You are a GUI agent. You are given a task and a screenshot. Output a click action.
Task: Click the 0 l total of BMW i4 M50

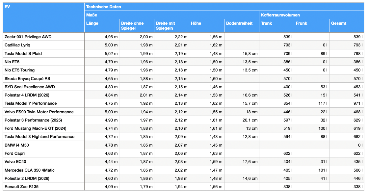pos(360,145)
